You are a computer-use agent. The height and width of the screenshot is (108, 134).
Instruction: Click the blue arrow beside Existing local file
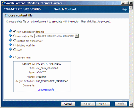[x=10, y=45]
